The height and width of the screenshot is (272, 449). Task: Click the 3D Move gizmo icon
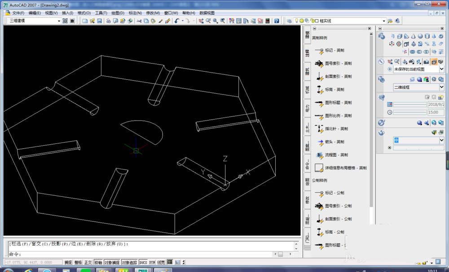coord(392,44)
